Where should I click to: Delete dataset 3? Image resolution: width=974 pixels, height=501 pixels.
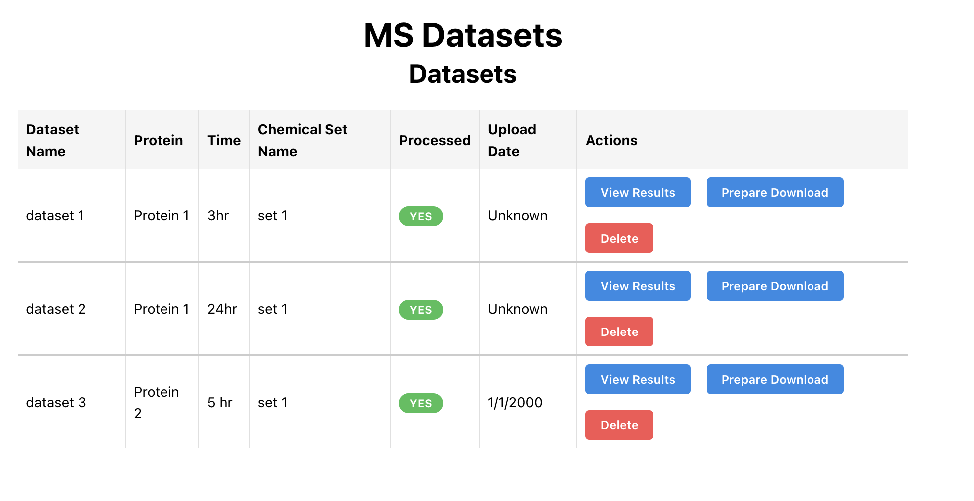tap(619, 425)
